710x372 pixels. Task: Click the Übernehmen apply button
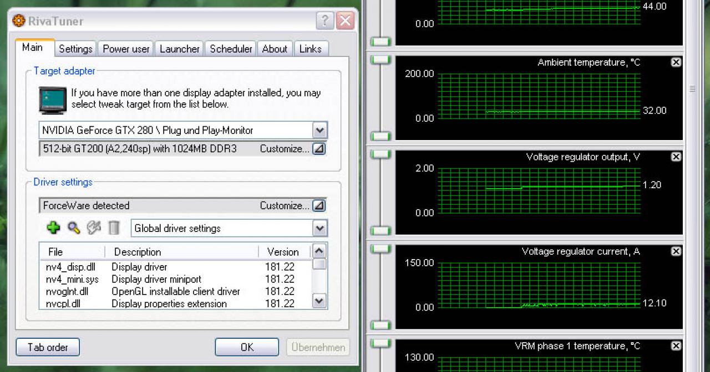tap(318, 347)
